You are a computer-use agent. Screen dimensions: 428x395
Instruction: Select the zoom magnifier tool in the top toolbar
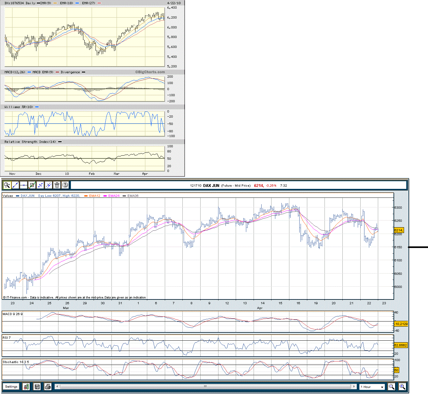click(7, 185)
